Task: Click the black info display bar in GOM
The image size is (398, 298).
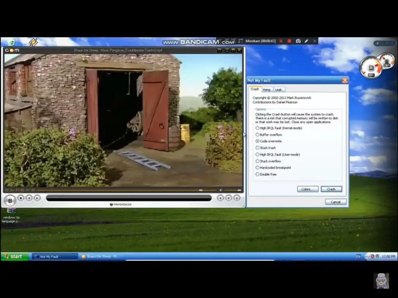Action: coord(129,198)
